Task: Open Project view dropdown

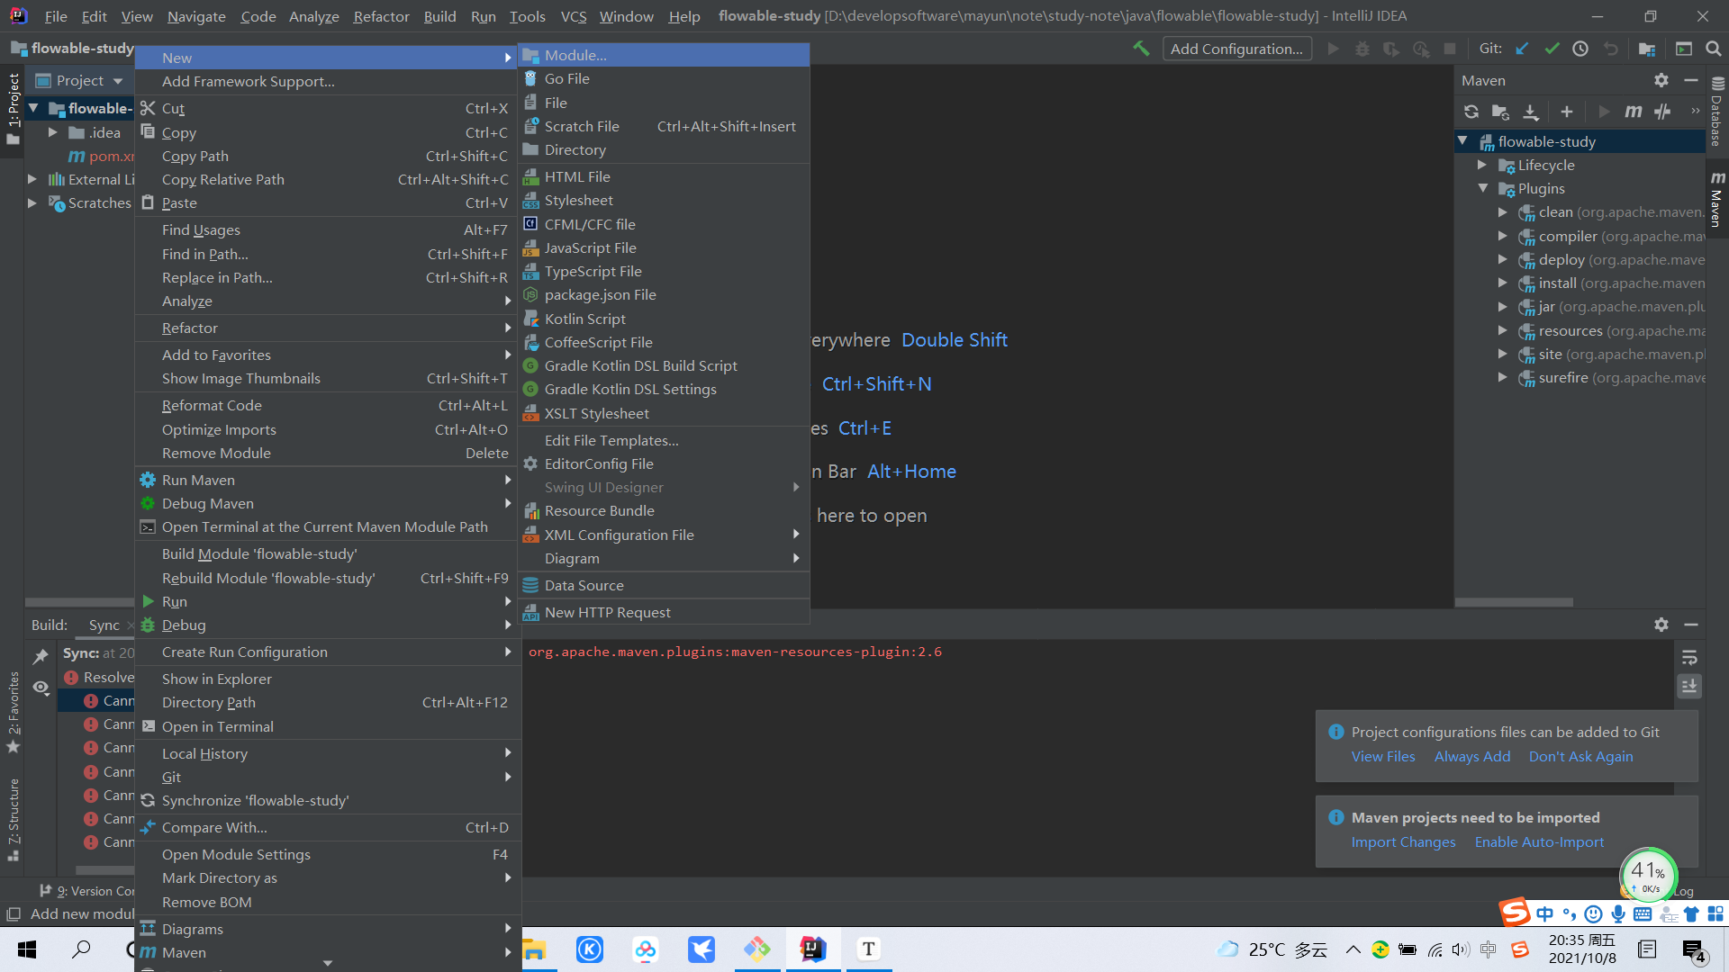Action: click(118, 81)
